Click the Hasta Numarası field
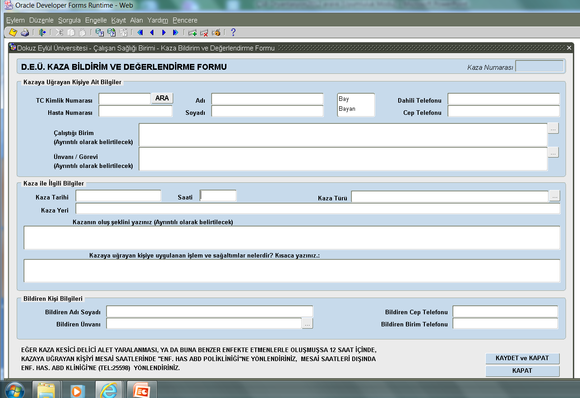580x398 pixels. point(136,111)
